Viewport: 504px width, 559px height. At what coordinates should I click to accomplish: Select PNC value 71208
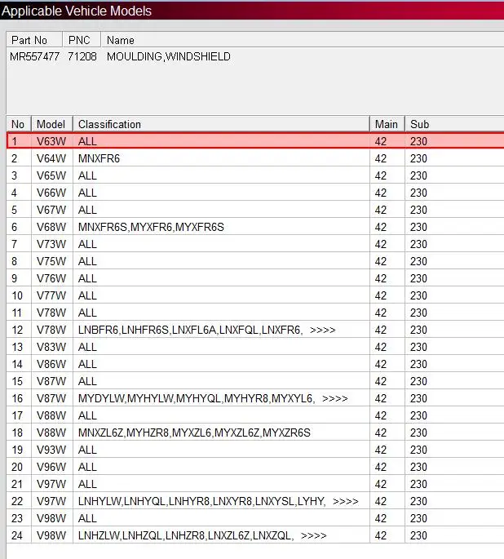[82, 56]
